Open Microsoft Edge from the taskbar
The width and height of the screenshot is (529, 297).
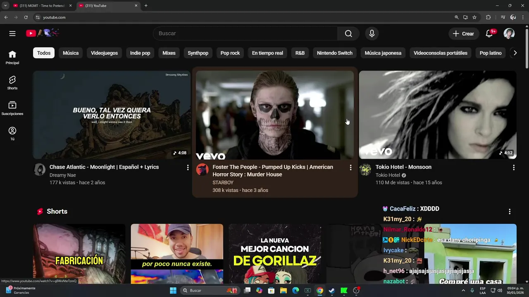tap(295, 290)
